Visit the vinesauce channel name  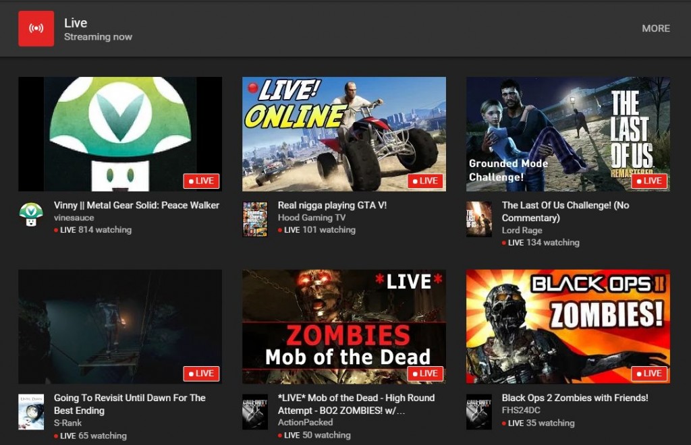74,217
